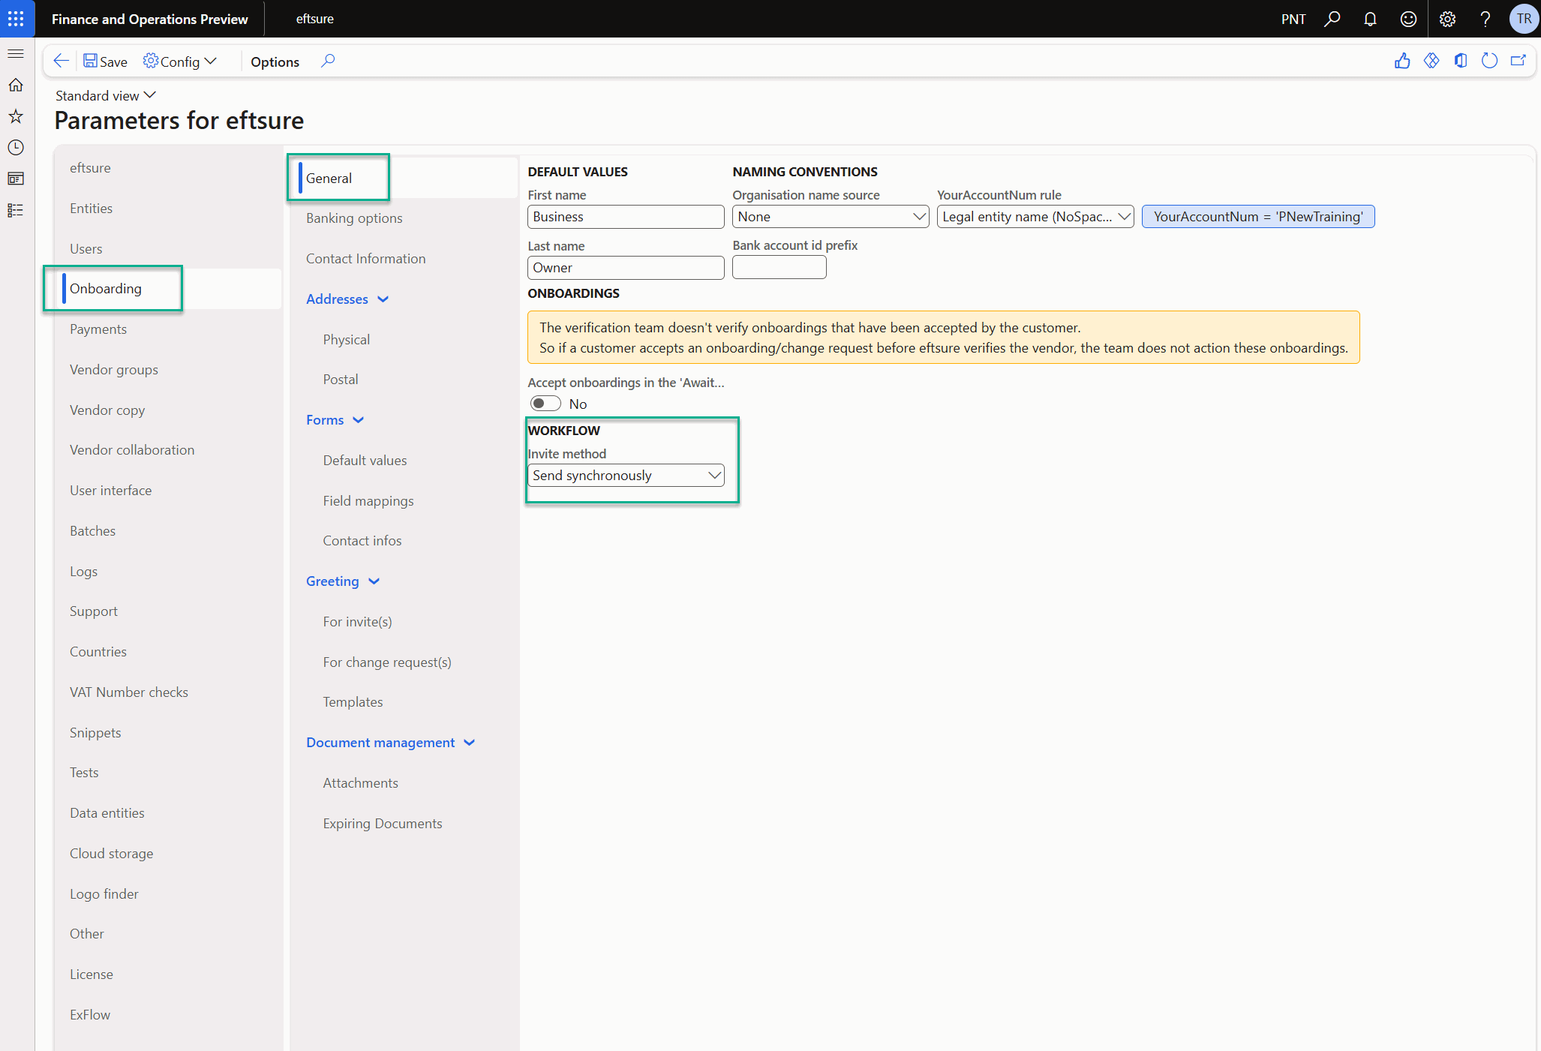Click the Last name input field

tap(626, 268)
